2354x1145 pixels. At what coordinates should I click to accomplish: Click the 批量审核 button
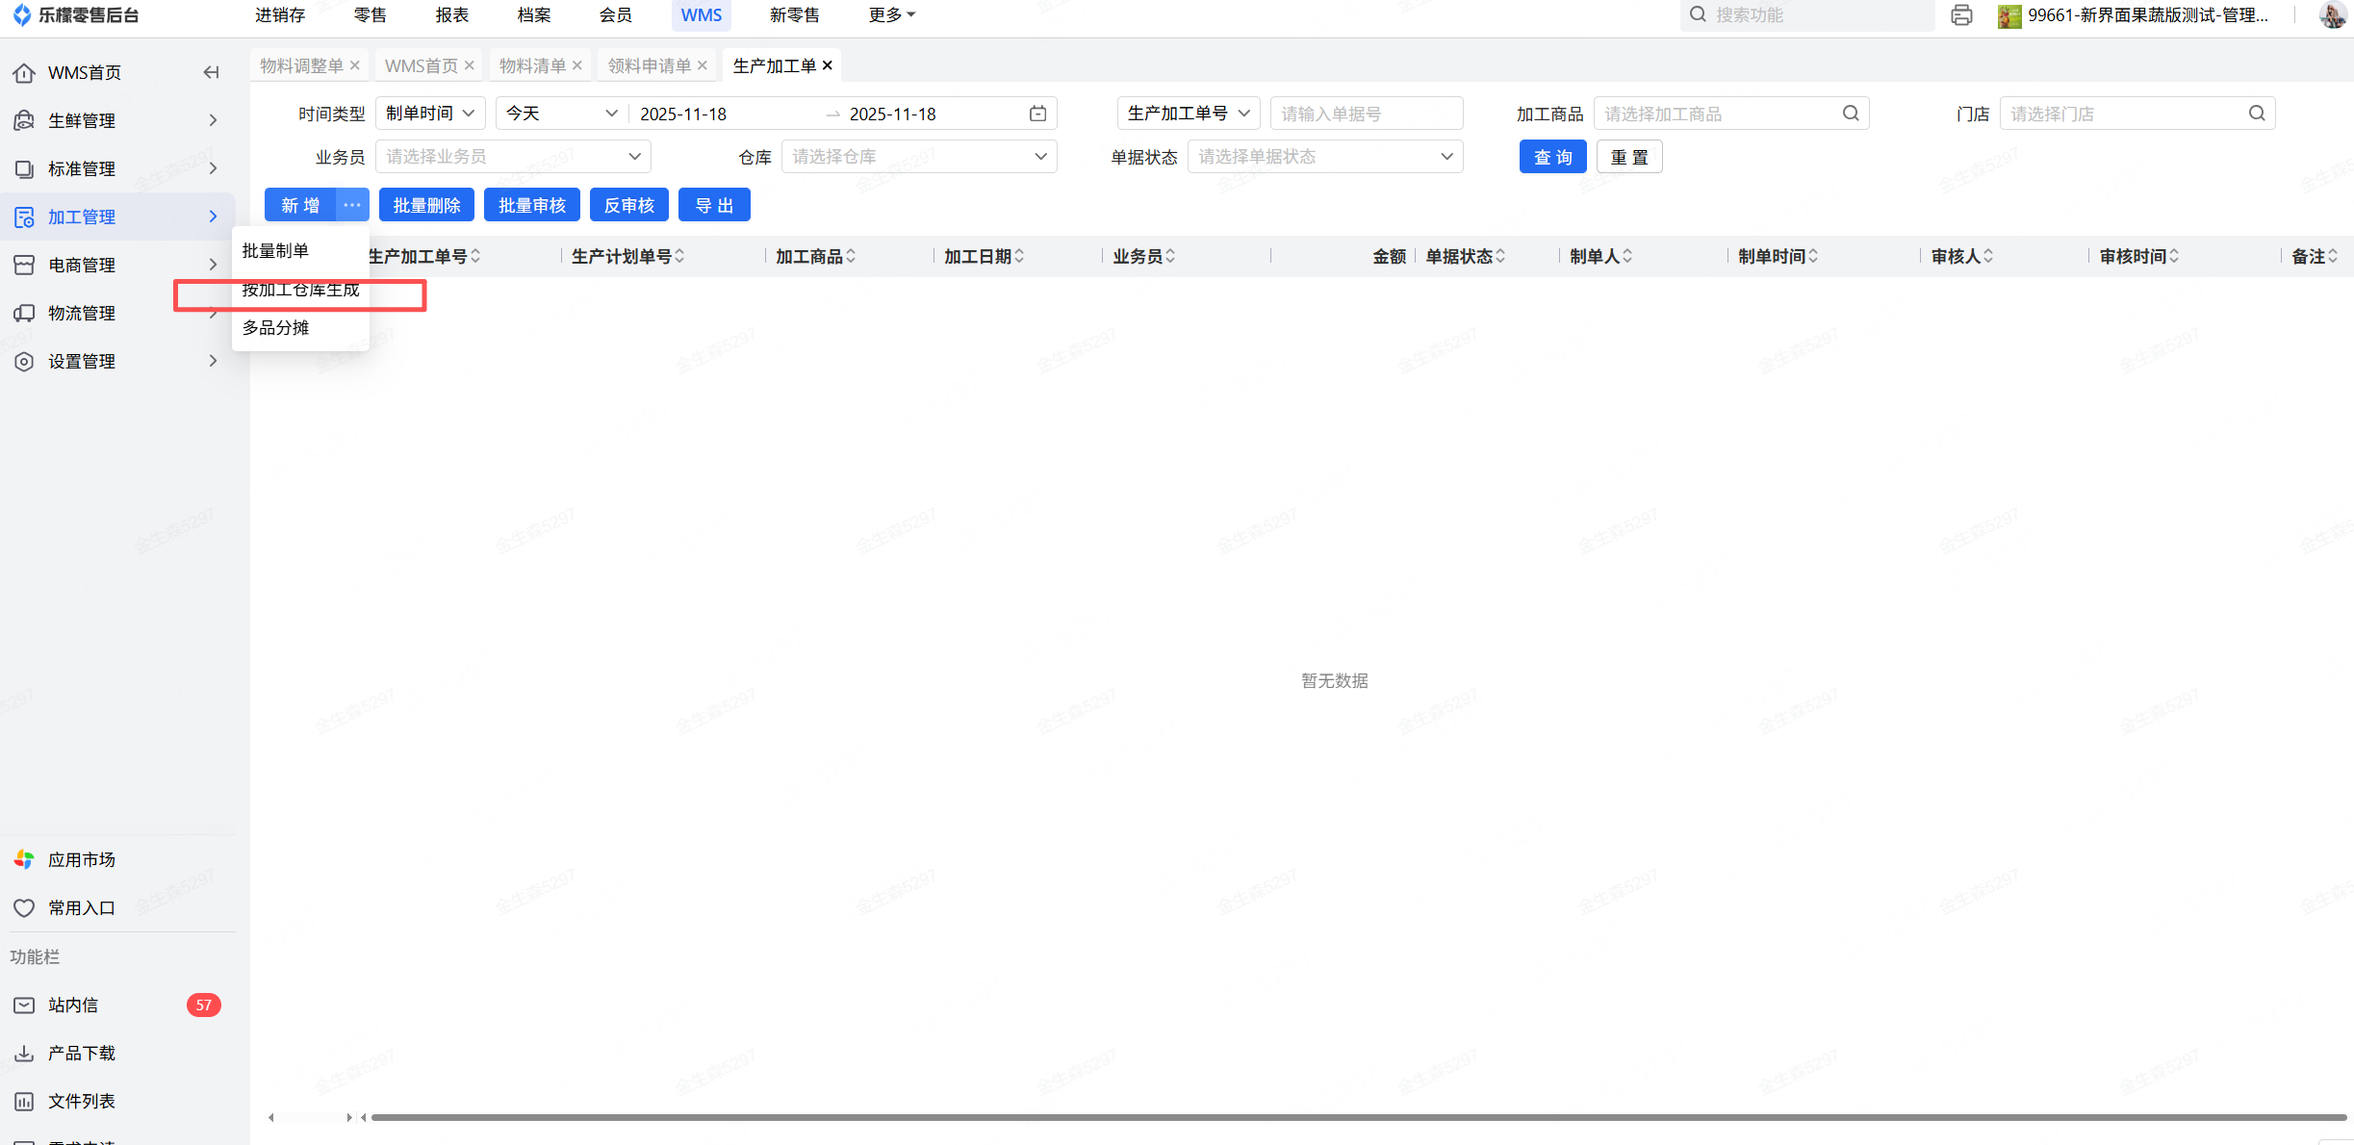(531, 205)
